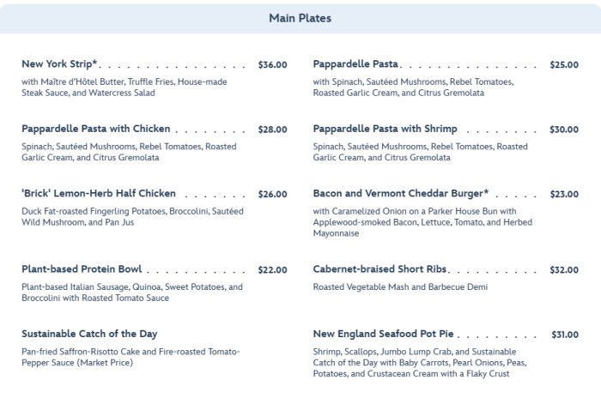
Task: Click the $22.00 Protein Bowl price
Action: [x=272, y=270]
